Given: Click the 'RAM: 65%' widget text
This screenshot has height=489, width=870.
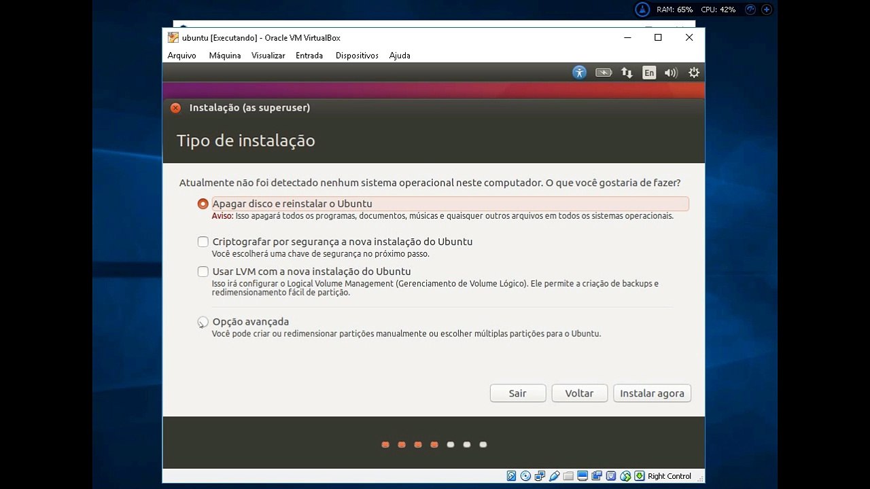Looking at the screenshot, I should click(x=675, y=10).
